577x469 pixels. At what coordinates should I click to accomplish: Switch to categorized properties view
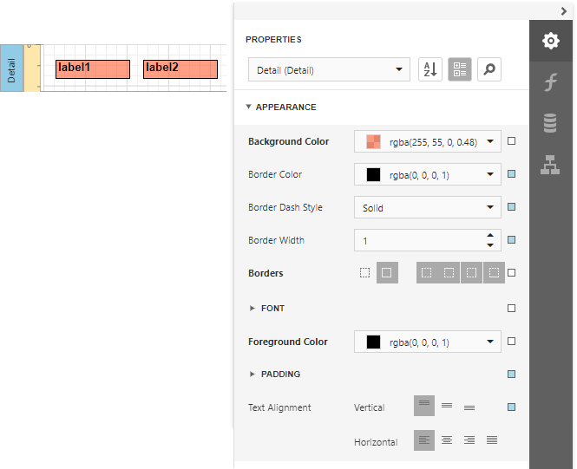460,70
